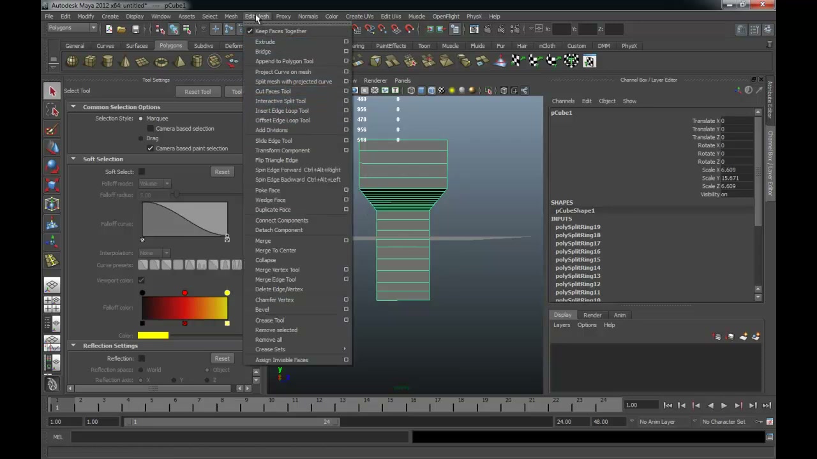
Task: Create polygon sphere from shelf
Action: pyautogui.click(x=72, y=61)
